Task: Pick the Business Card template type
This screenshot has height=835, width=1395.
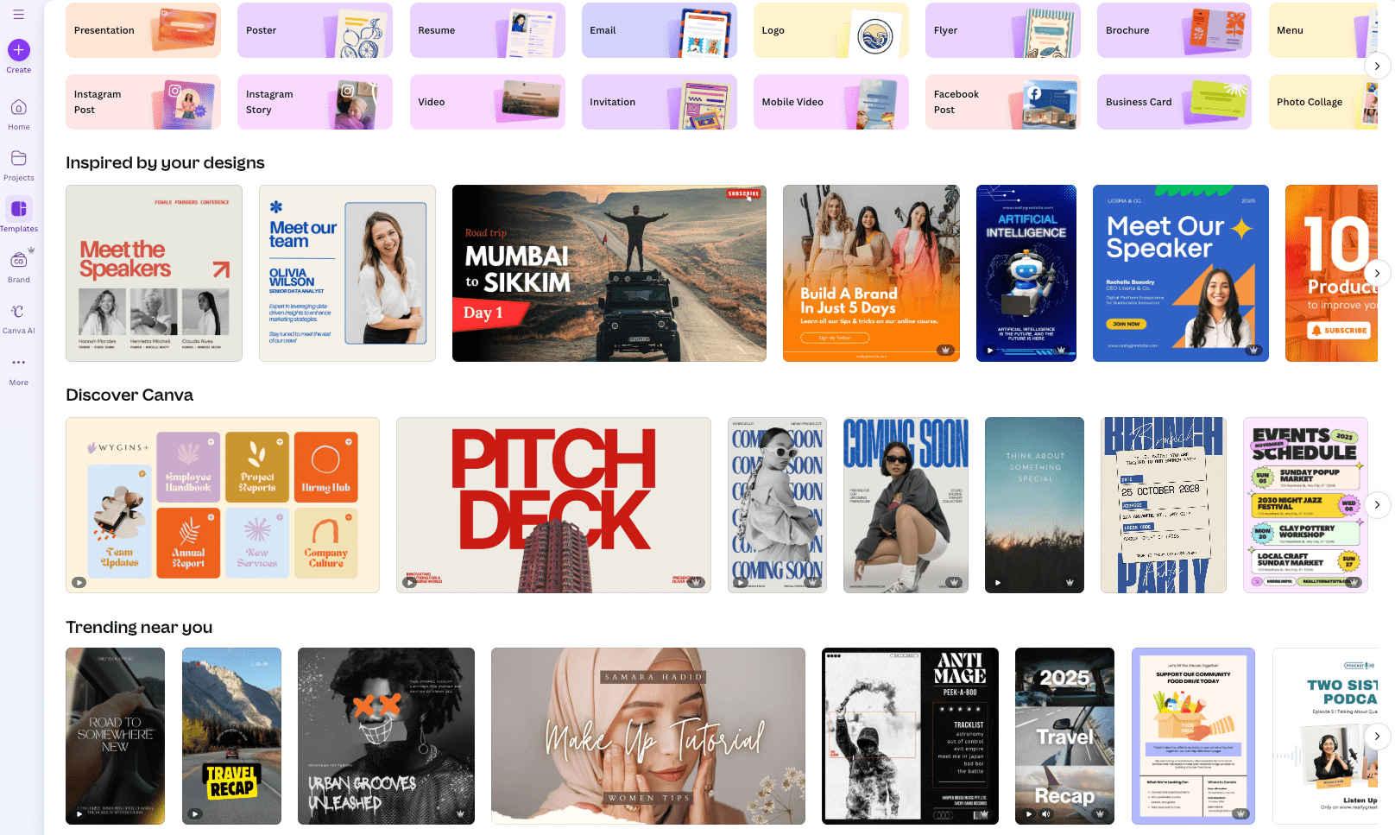Action: pos(1173,101)
